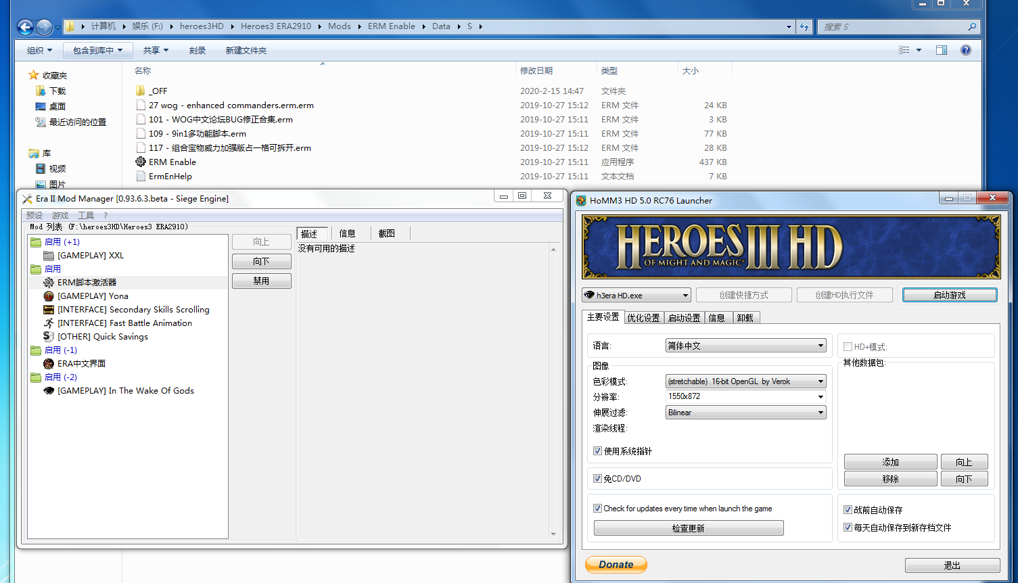This screenshot has height=583, width=1018.
Task: Open the 工具 menu in Mod Manager
Action: tap(86, 216)
